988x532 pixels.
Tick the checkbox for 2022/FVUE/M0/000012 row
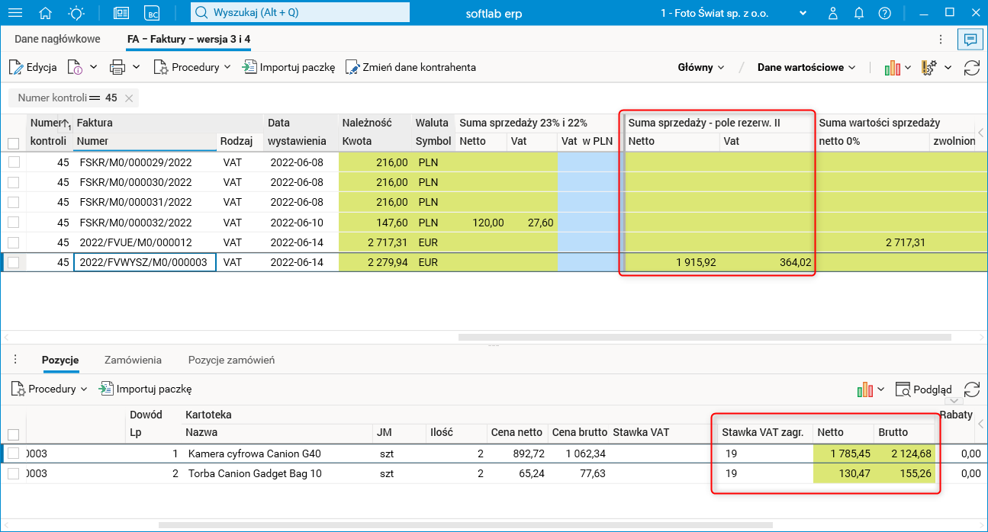click(14, 242)
